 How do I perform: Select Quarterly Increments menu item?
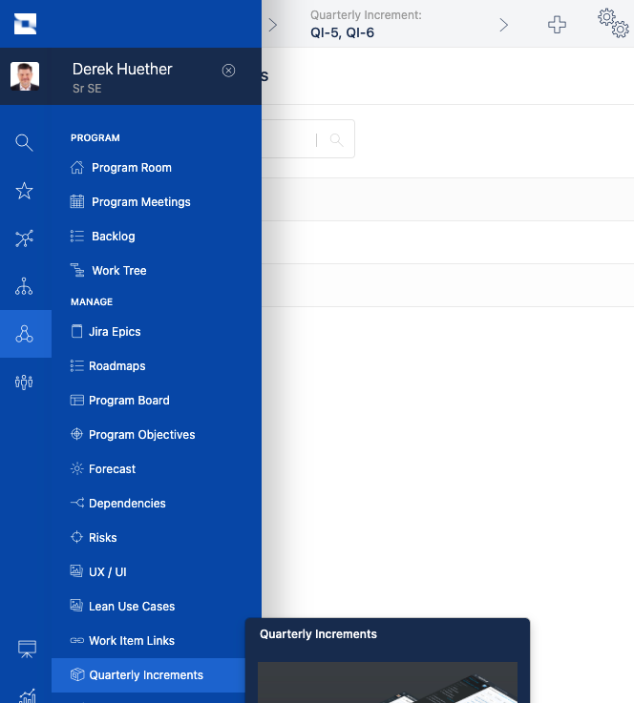(149, 674)
